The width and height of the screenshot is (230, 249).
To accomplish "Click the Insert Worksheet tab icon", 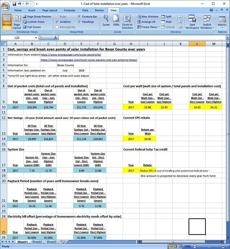I will 63,242.
